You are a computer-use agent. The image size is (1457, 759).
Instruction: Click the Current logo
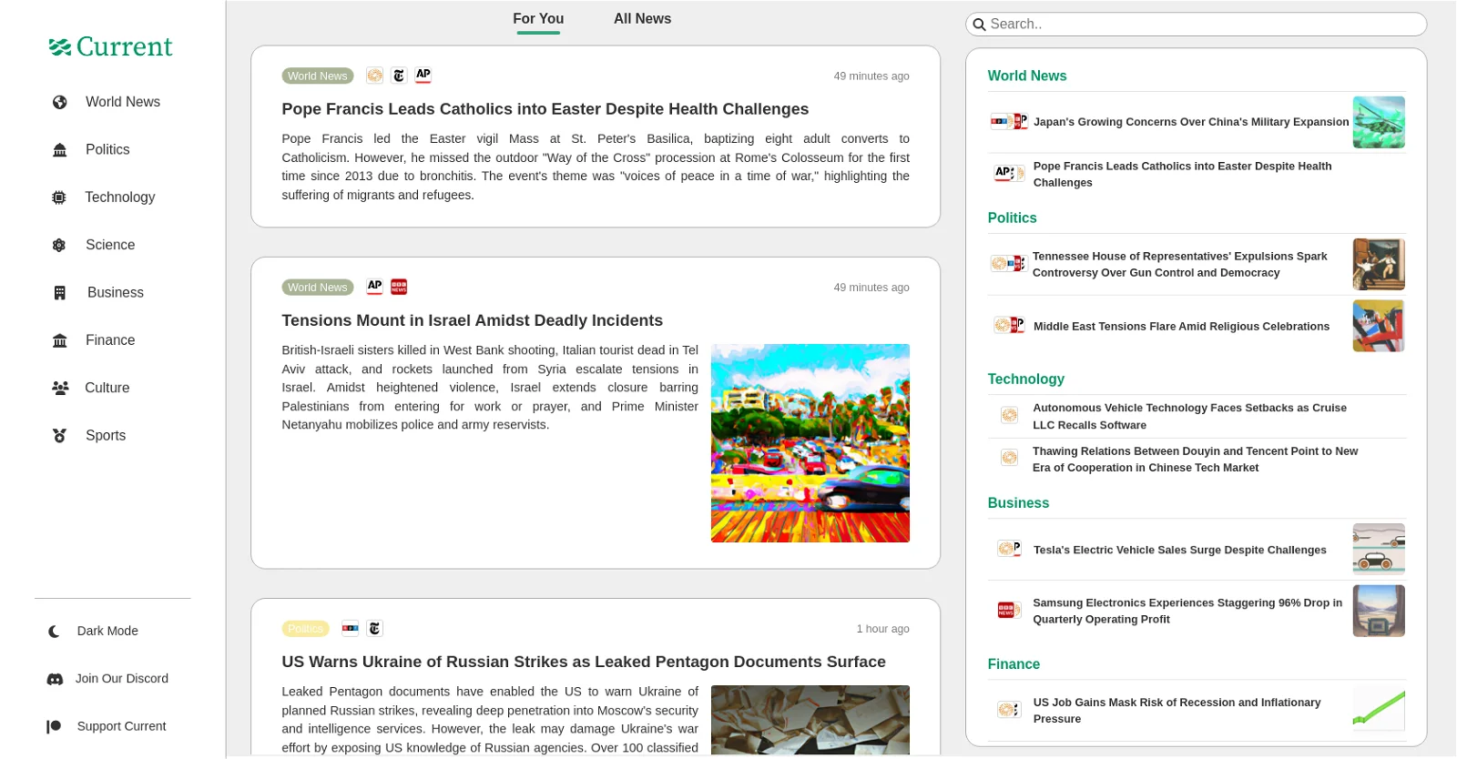[x=111, y=46]
